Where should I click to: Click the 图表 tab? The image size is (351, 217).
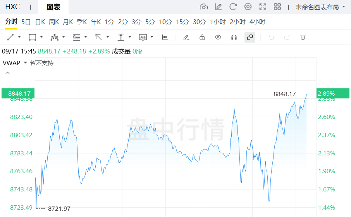point(53,7)
